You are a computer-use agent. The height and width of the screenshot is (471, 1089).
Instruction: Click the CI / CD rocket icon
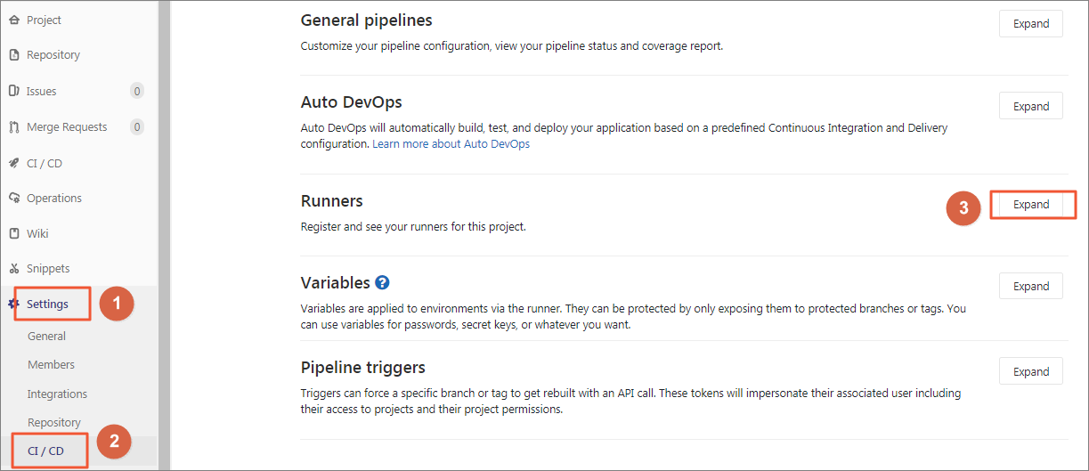pos(13,163)
